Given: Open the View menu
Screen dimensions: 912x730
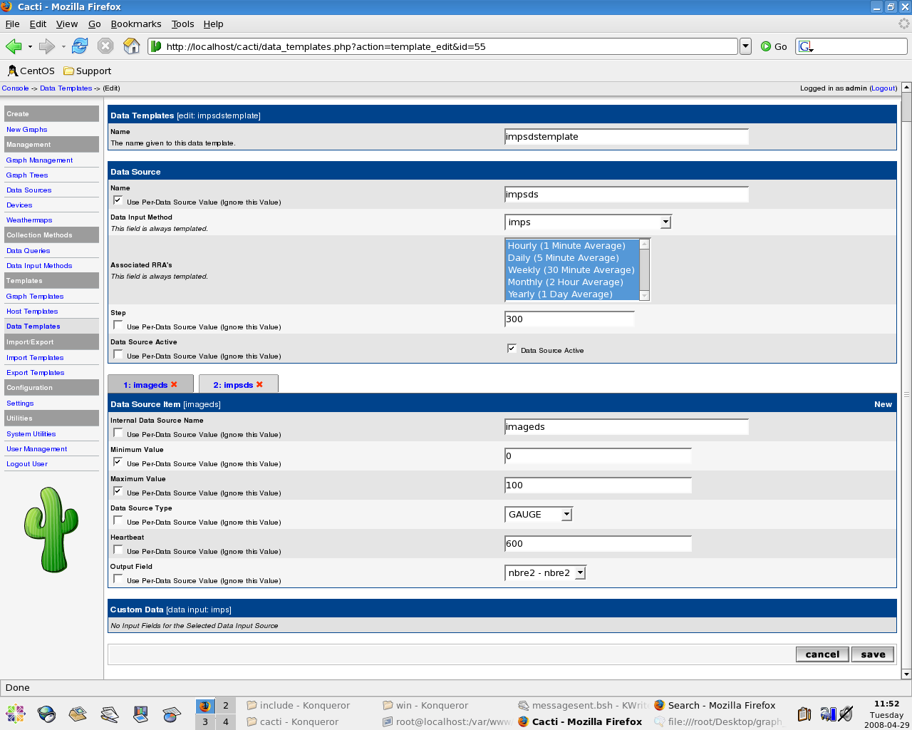Looking at the screenshot, I should (x=67, y=24).
